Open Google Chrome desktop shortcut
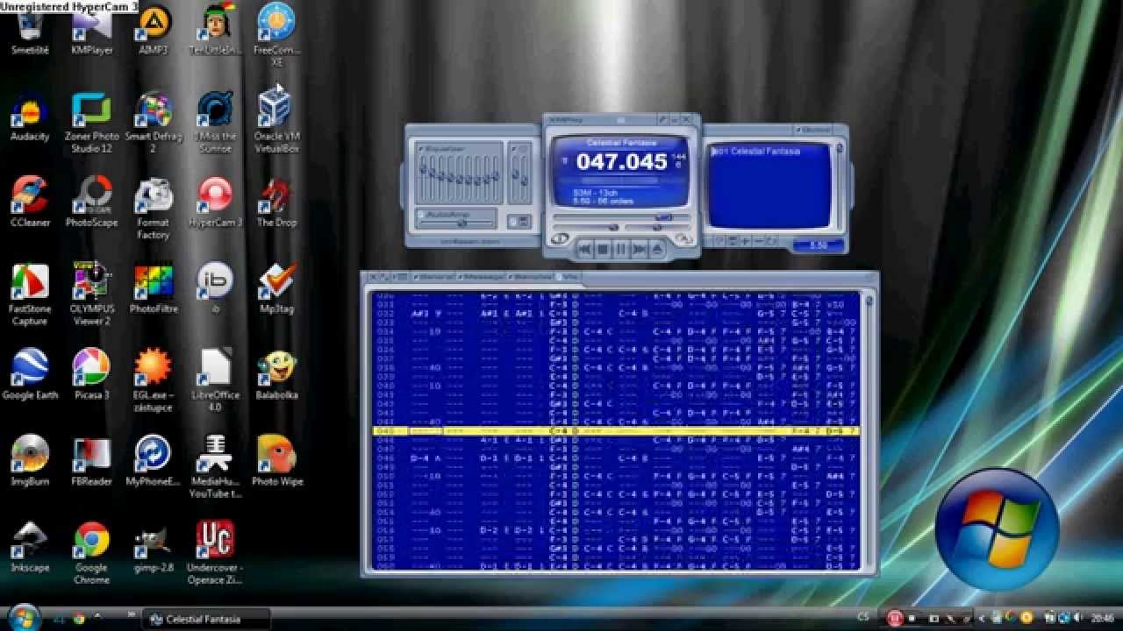Viewport: 1123px width, 631px height. click(x=91, y=553)
